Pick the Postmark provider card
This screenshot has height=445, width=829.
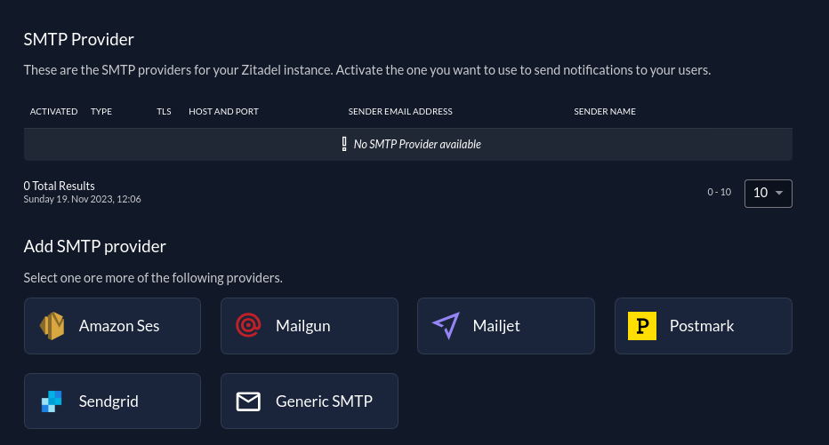(703, 326)
